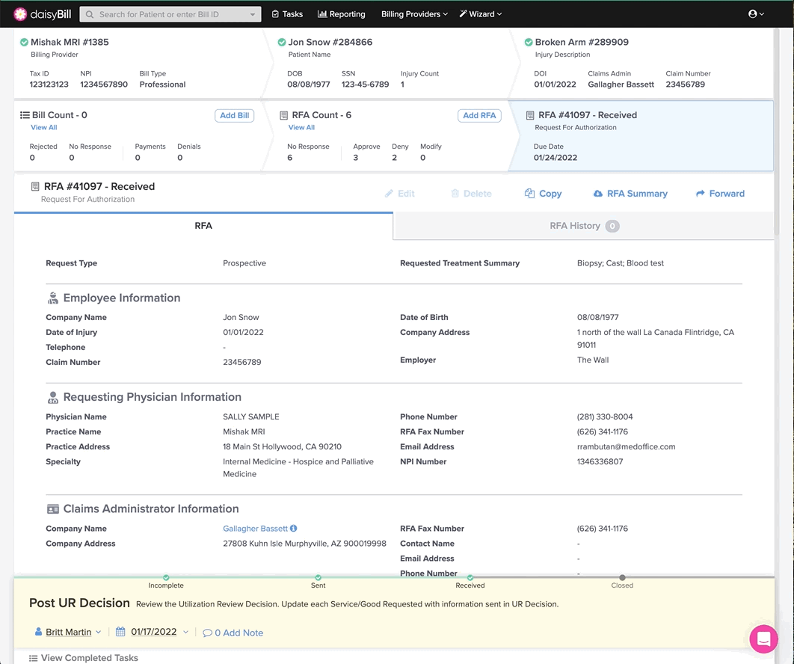Click the Sent status checkmark

click(x=318, y=577)
